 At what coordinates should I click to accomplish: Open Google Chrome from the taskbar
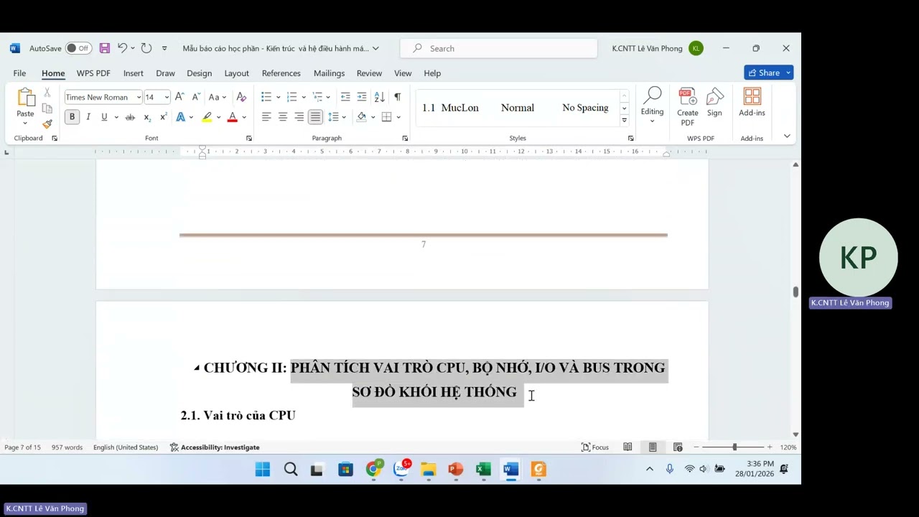click(x=374, y=470)
